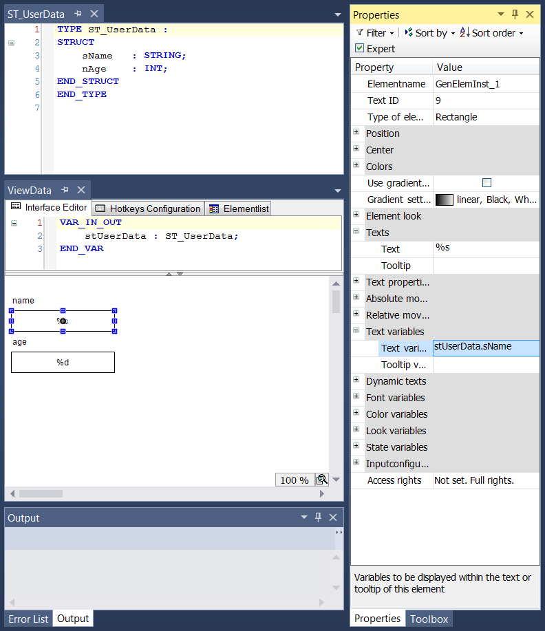Collapse the Texts property group

(356, 231)
